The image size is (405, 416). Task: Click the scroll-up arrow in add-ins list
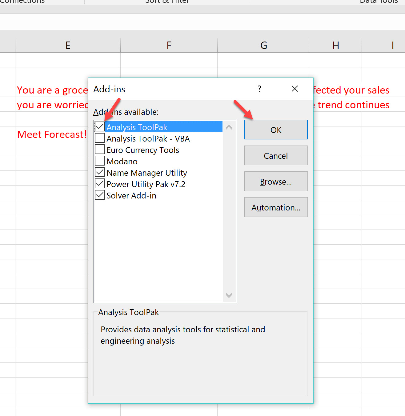pyautogui.click(x=229, y=126)
